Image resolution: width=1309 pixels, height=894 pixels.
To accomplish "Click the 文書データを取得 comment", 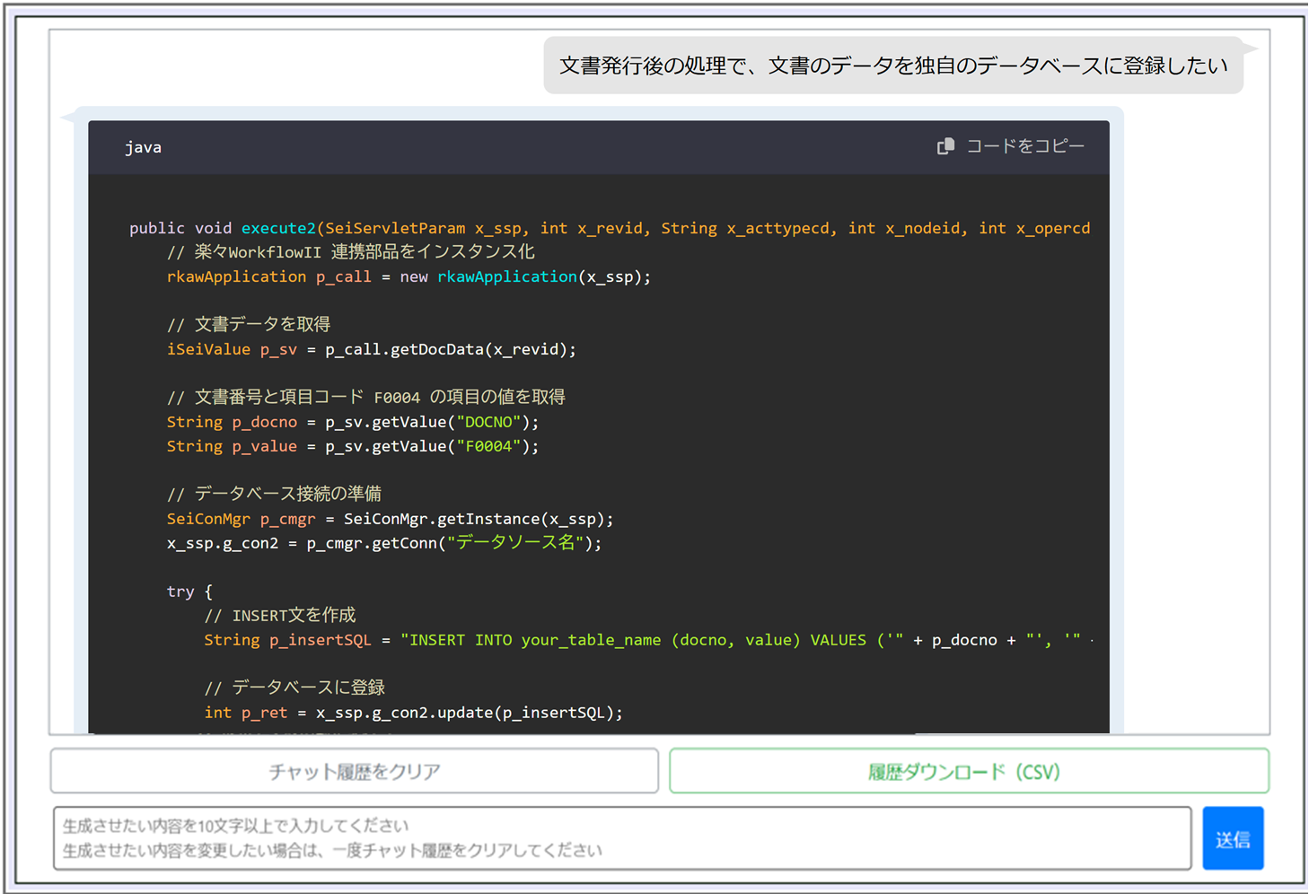I will pos(249,324).
